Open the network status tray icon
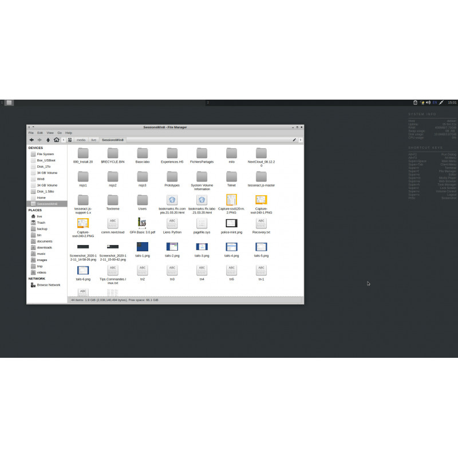The width and height of the screenshot is (458, 458). 423,103
